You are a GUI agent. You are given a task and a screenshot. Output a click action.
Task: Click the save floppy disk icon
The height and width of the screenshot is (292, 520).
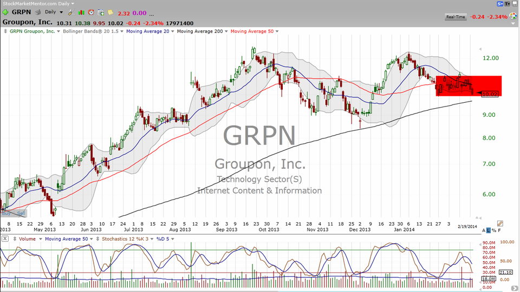coord(515,4)
